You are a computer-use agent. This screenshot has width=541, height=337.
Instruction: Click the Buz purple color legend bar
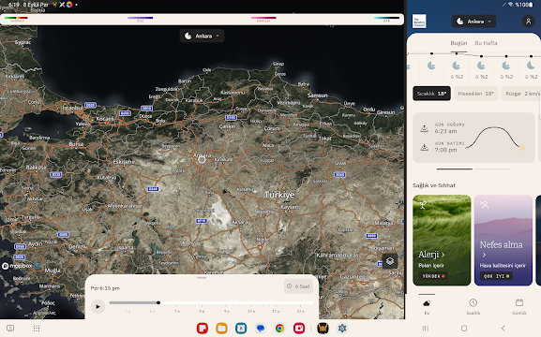click(140, 18)
